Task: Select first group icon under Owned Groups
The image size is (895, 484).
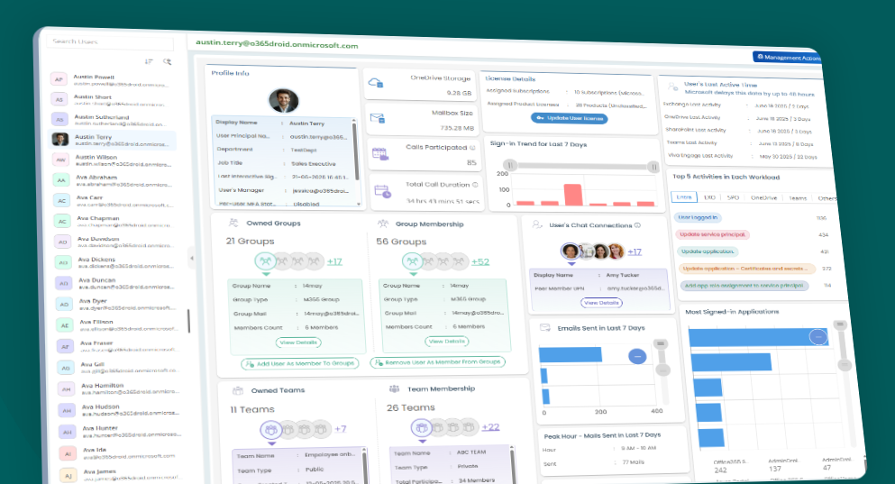Action: pyautogui.click(x=264, y=261)
